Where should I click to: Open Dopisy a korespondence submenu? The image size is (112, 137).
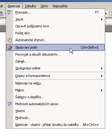click(x=55, y=76)
